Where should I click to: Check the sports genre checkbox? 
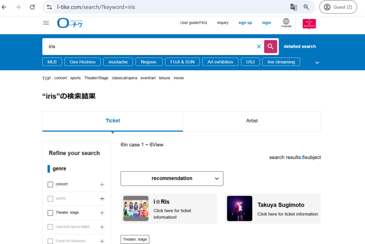click(50, 199)
